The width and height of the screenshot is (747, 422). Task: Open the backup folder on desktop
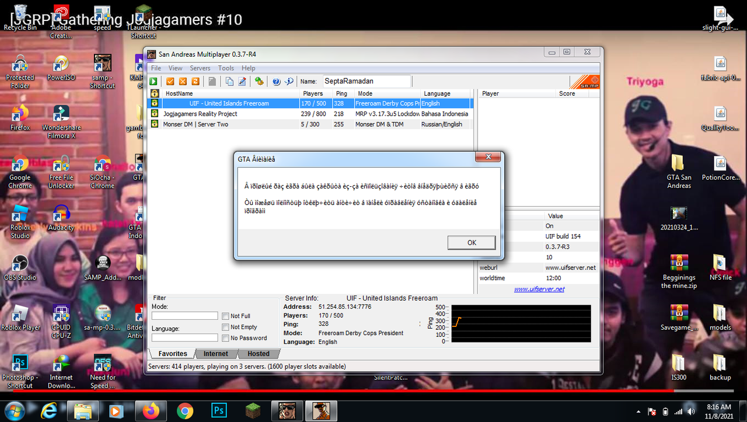[x=720, y=368]
